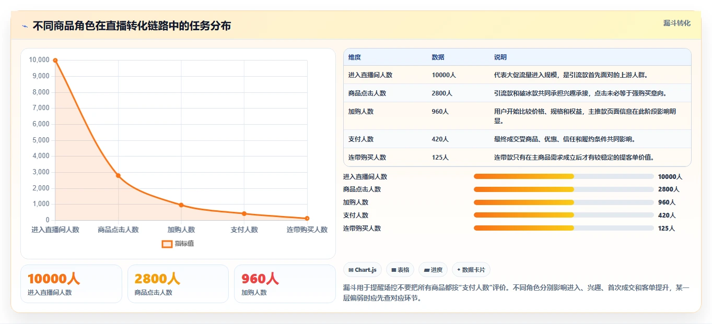
Task: Open the 960人 加购人数 data card
Action: point(285,284)
